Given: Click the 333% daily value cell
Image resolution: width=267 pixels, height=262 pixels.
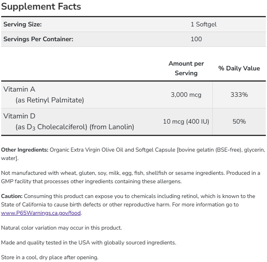Looking at the screenshot, I should tap(239, 95).
